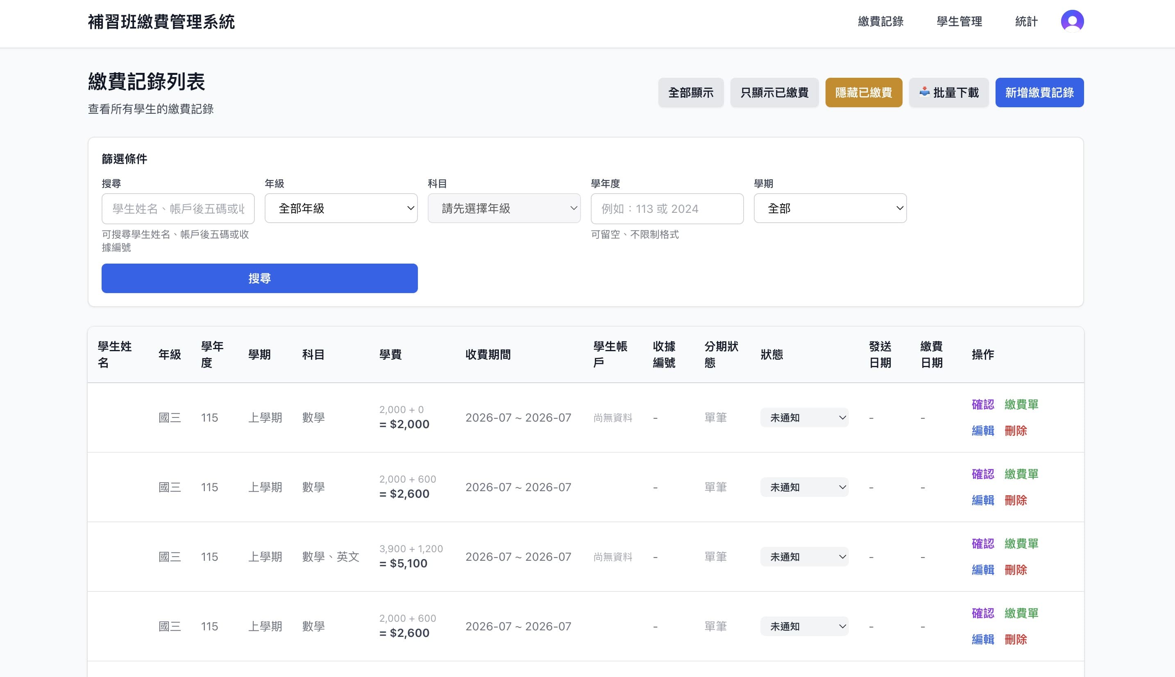Click 尚無資料 in the $5,100 row
Screen dimensions: 1175x677
tap(613, 557)
